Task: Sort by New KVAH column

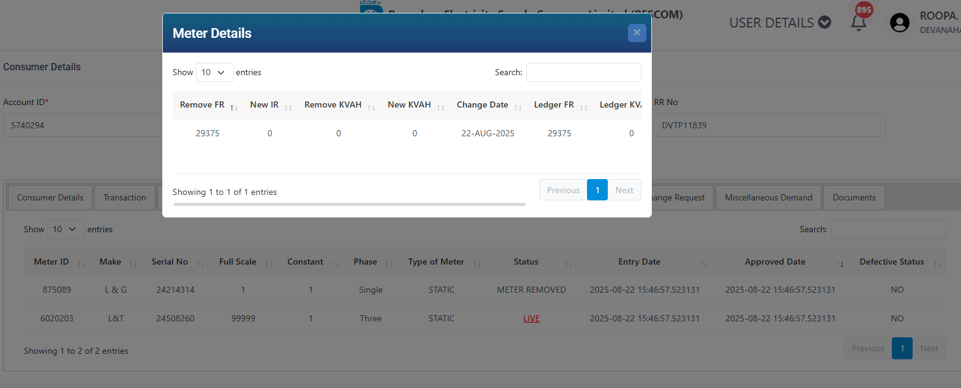Action: (415, 105)
